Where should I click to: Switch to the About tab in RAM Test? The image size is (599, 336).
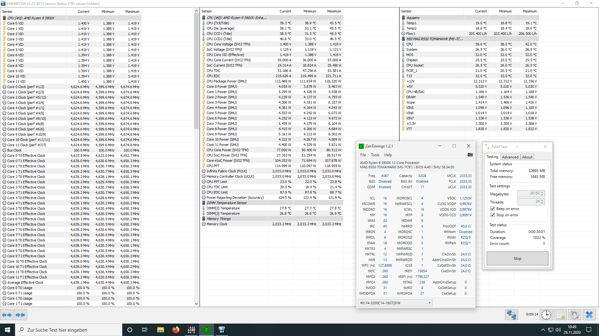point(527,157)
